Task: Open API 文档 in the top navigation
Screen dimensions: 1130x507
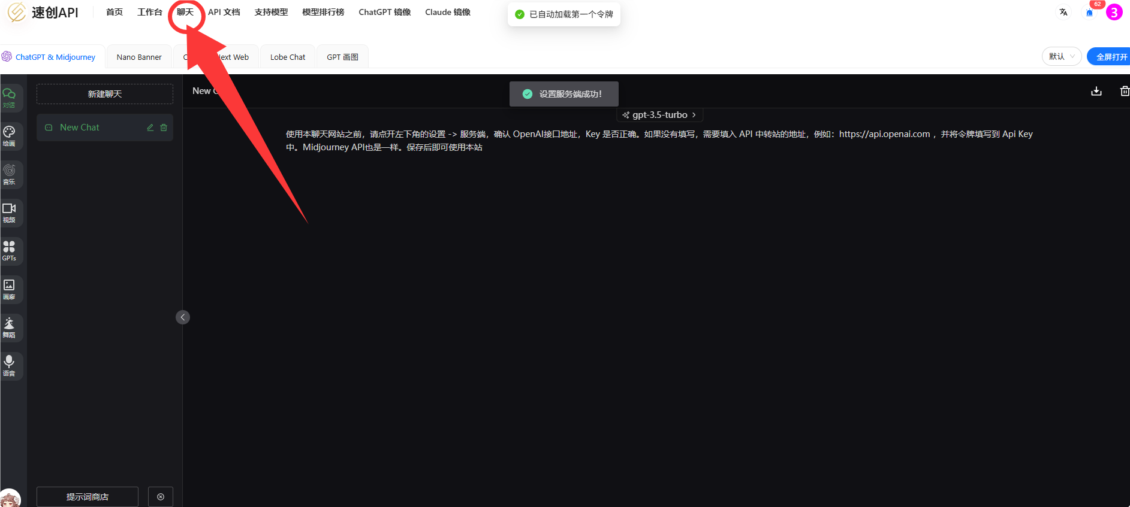Action: tap(224, 12)
